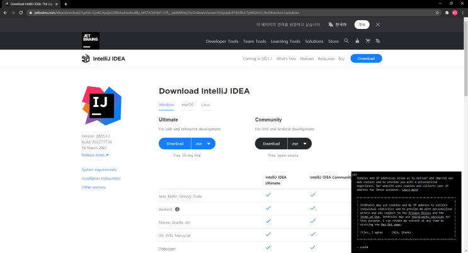The image size is (468, 253).
Task: Click Coming in 2021.1 link
Action: (258, 59)
